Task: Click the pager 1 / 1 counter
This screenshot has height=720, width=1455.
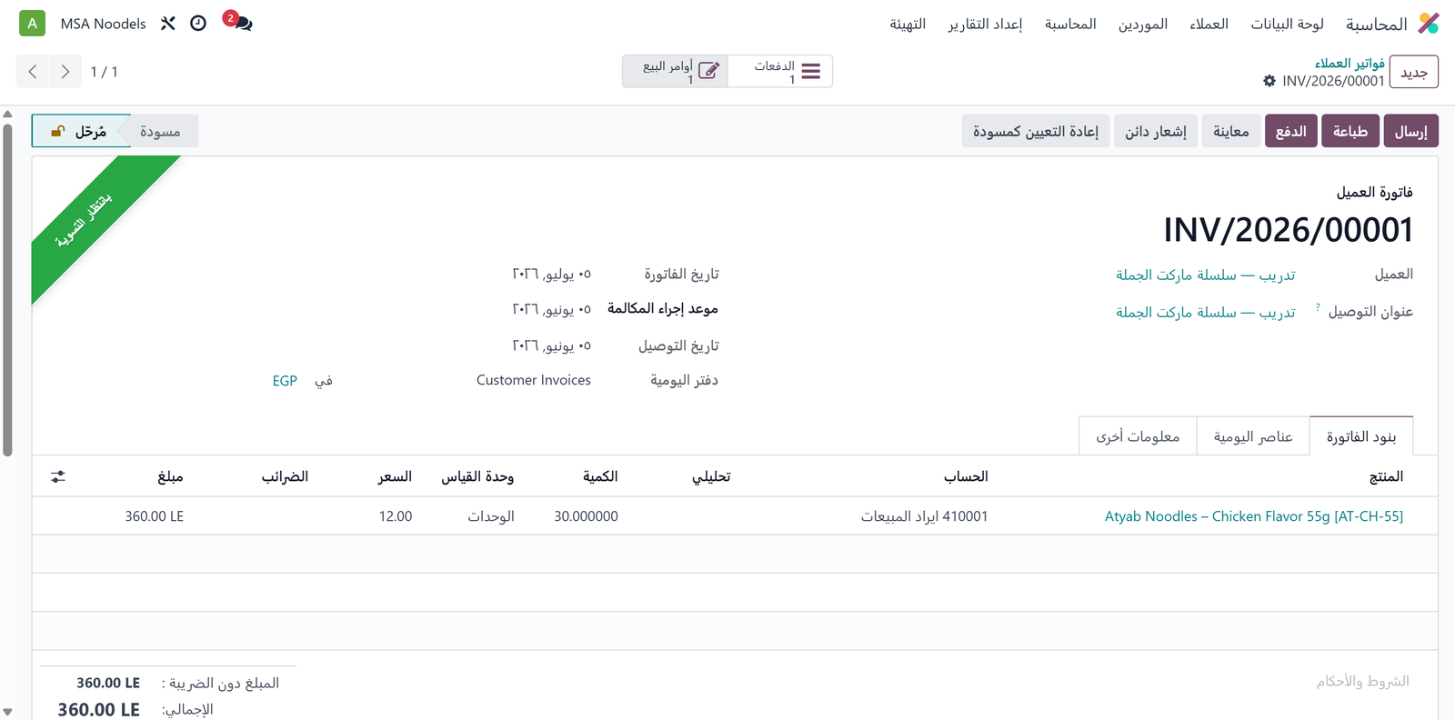Action: (104, 72)
